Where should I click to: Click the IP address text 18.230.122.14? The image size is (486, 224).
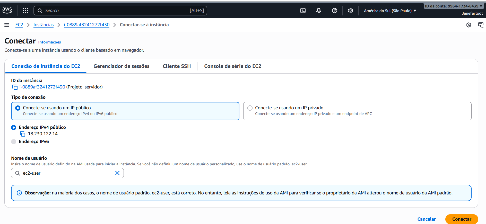click(x=43, y=134)
